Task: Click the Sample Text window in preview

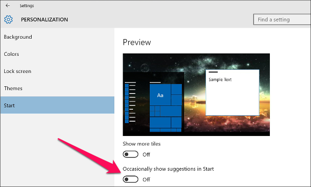Action: tap(232, 93)
